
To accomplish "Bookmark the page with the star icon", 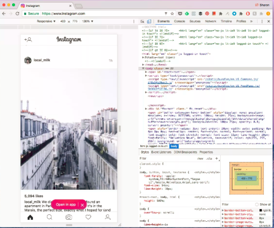I will pyautogui.click(x=172, y=14).
